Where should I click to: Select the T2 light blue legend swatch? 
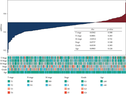9,85
